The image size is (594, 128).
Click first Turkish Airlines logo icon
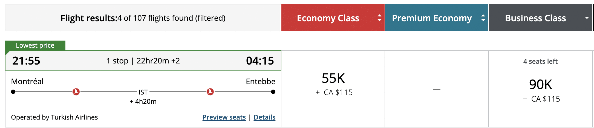pos(76,92)
